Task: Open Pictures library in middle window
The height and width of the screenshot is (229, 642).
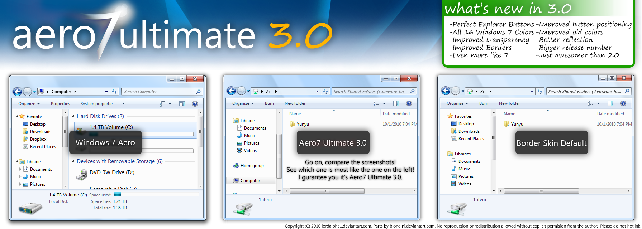Action: [x=248, y=143]
